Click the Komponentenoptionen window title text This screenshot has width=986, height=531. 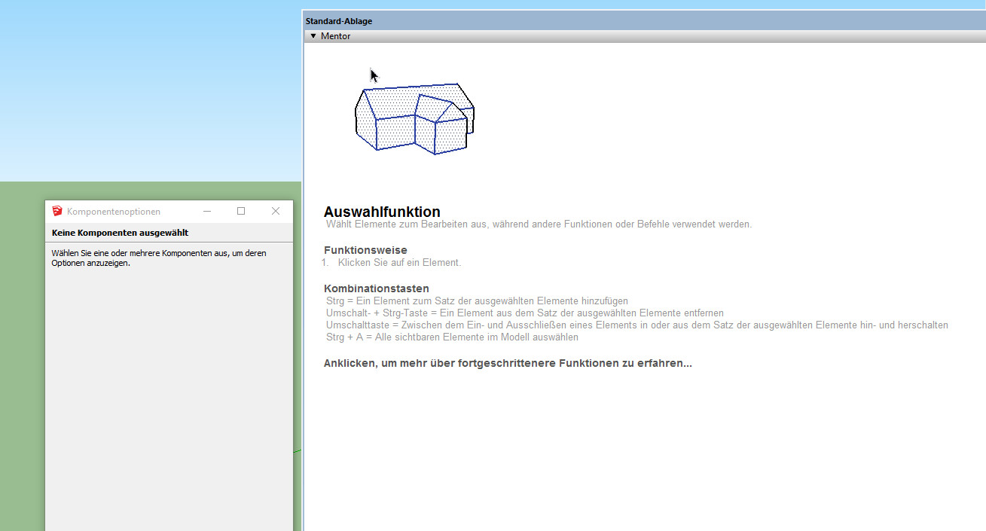pos(114,212)
